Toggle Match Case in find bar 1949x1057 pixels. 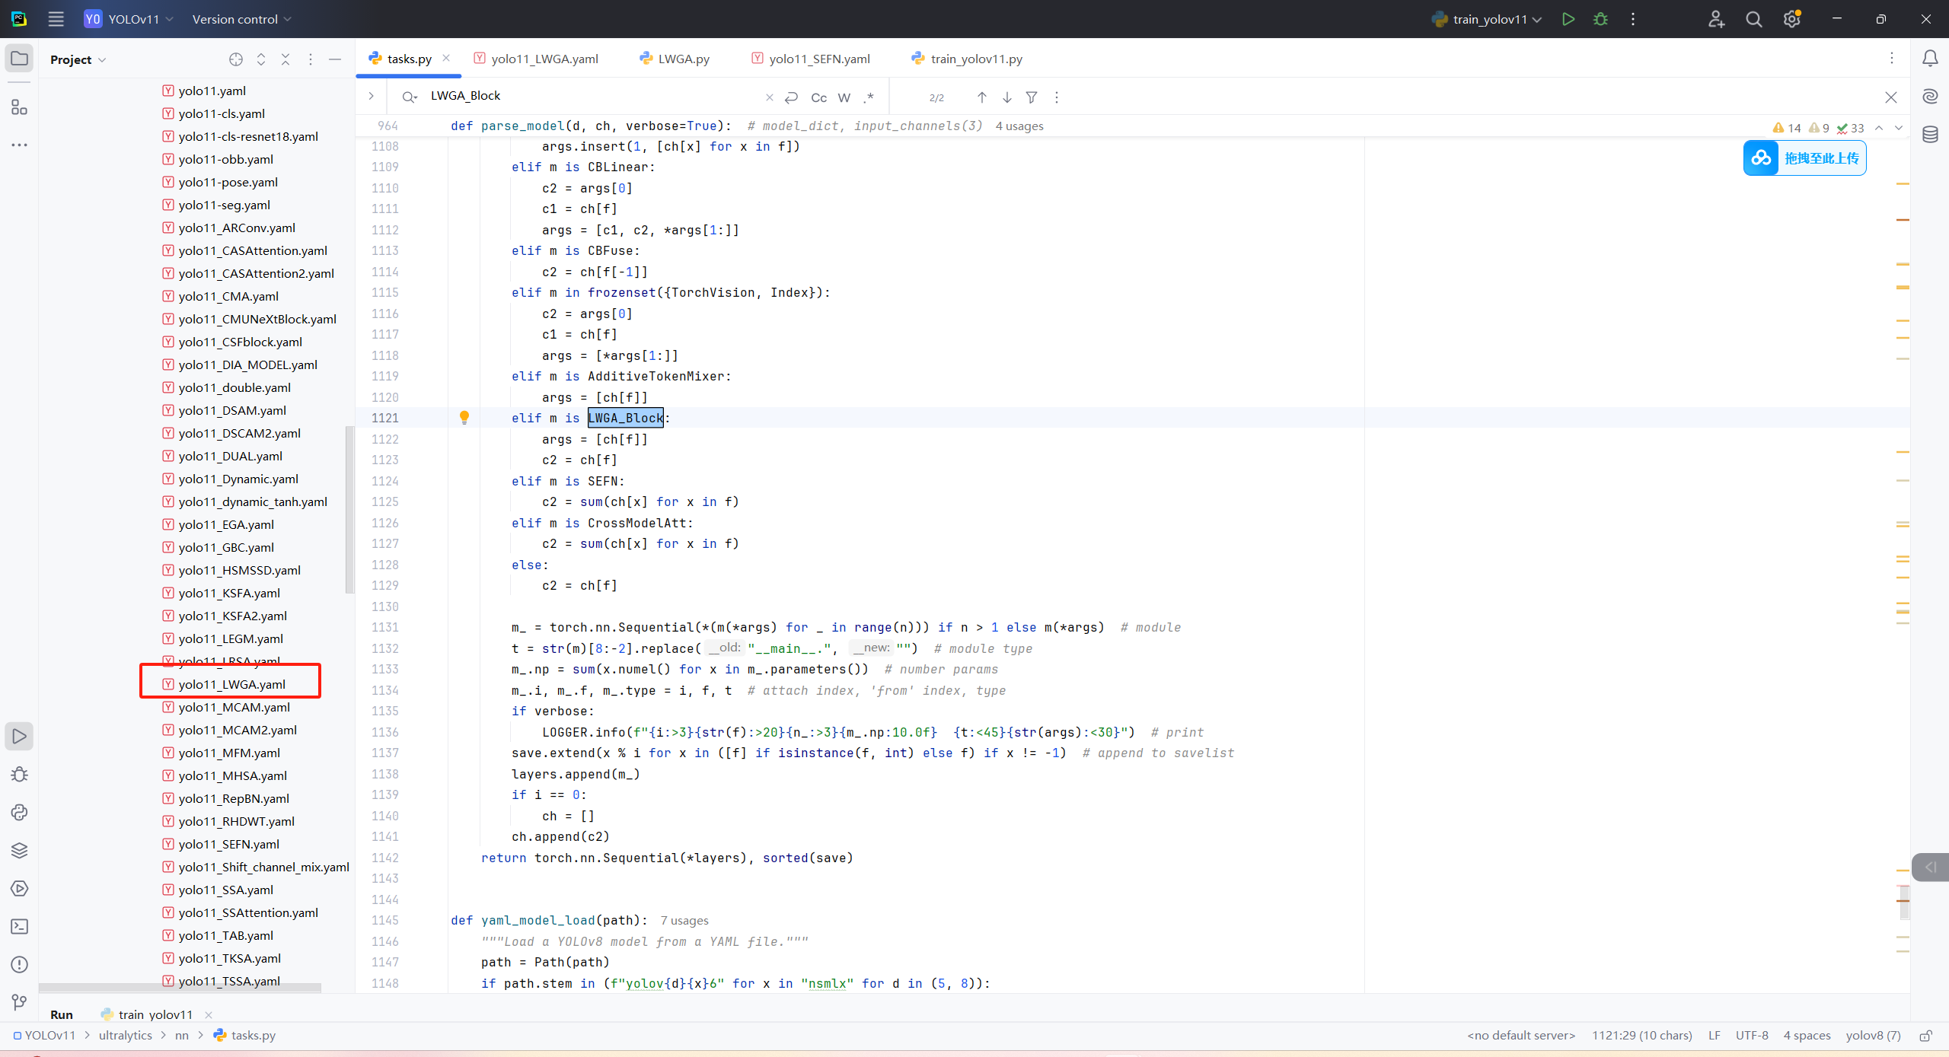point(818,97)
